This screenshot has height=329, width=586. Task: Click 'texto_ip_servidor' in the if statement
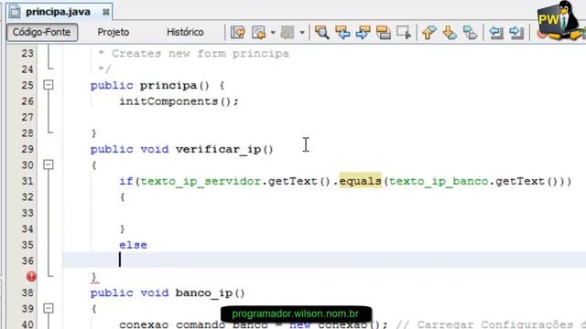201,181
